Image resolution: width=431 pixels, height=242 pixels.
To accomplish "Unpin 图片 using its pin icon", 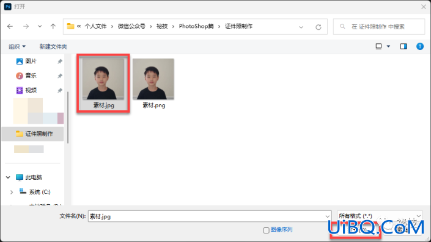I will [x=60, y=62].
